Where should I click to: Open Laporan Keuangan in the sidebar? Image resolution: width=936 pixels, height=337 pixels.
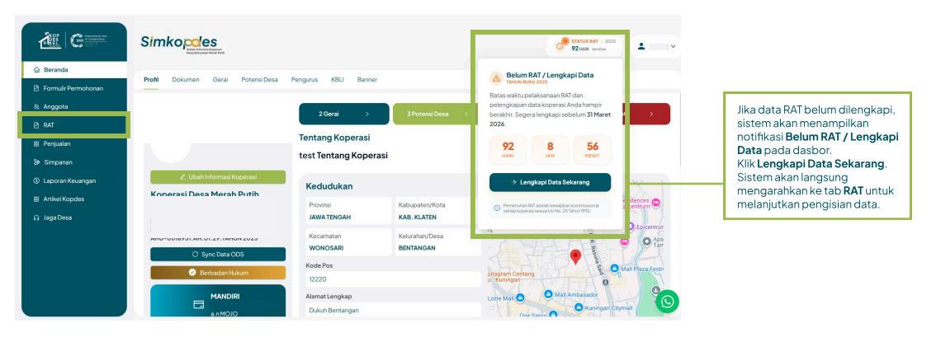(x=69, y=180)
